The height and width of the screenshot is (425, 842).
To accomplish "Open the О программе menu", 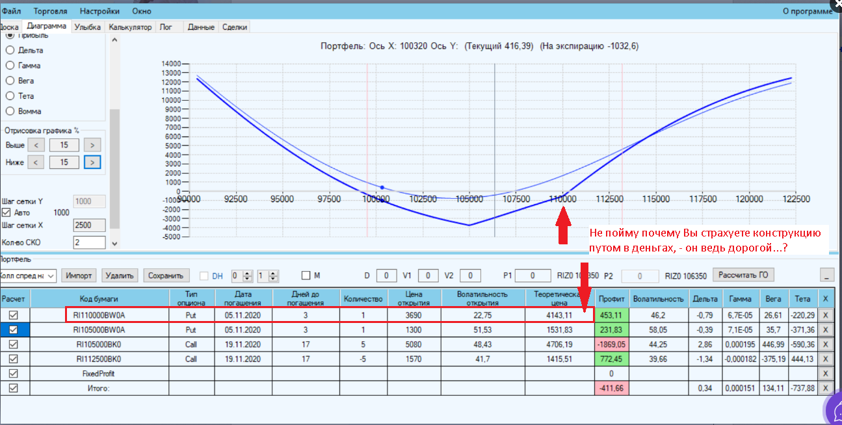I will click(807, 11).
